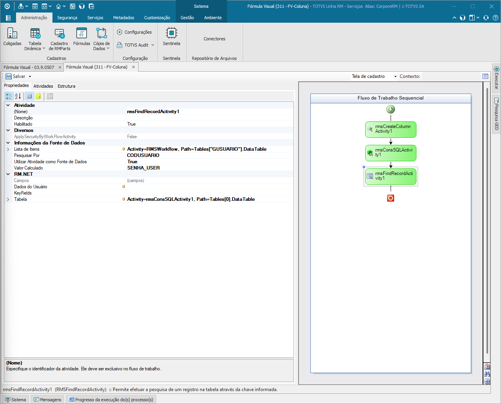Open Progresso da execução do(s) processo(s) panel
Screen dimensions: 501x404
coord(111,400)
